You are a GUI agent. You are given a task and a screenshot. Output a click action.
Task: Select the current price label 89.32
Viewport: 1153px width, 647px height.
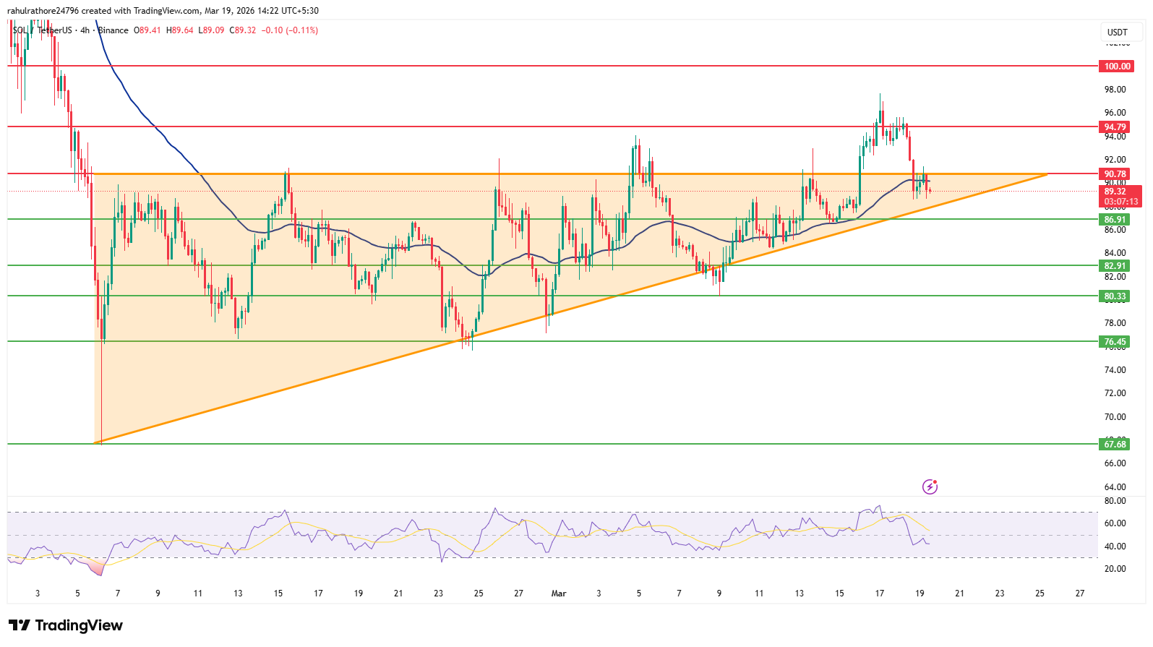[1115, 192]
